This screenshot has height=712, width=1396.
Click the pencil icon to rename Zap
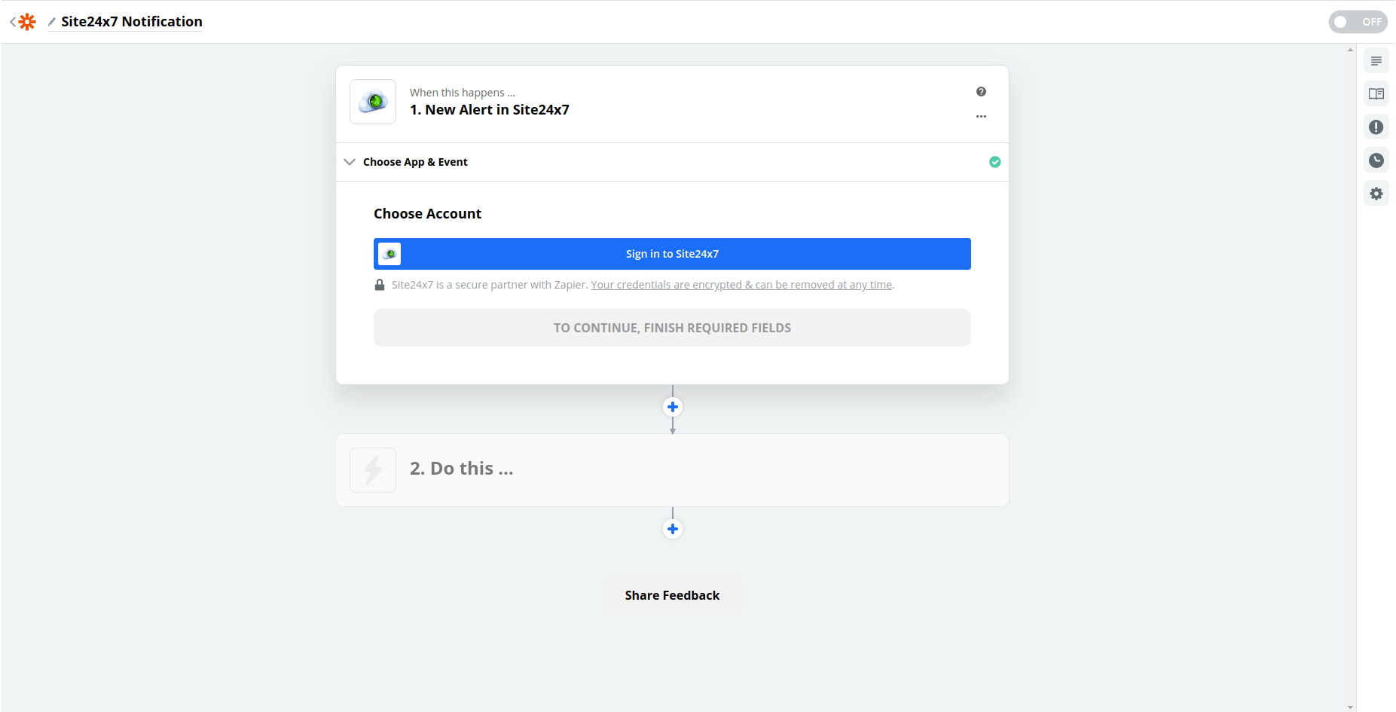pos(52,22)
